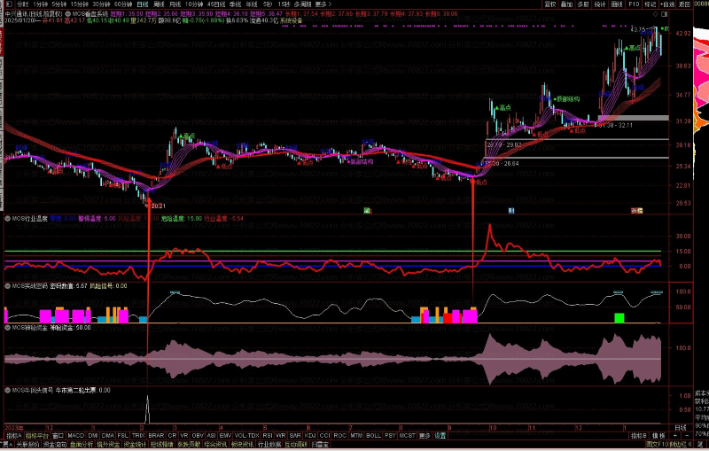Viewport: 709px width, 451px height.
Task: Click the diamond icon at chart top-right
Action: 656,14
